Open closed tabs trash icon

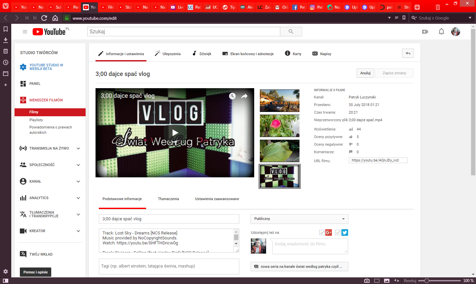click(x=438, y=7)
